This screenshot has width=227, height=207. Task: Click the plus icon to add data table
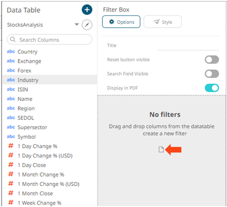(87, 10)
